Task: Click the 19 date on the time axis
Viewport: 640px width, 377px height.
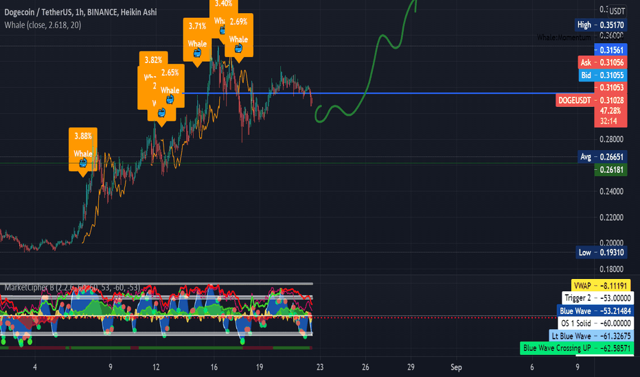Action: [x=259, y=367]
